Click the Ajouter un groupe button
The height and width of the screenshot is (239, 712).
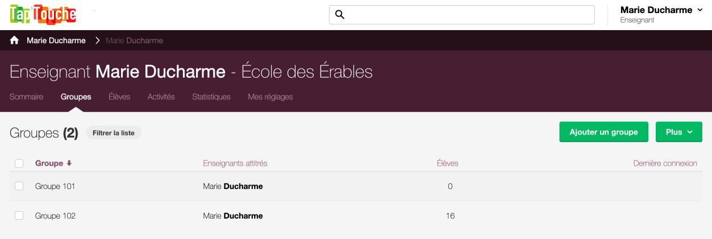coord(604,132)
